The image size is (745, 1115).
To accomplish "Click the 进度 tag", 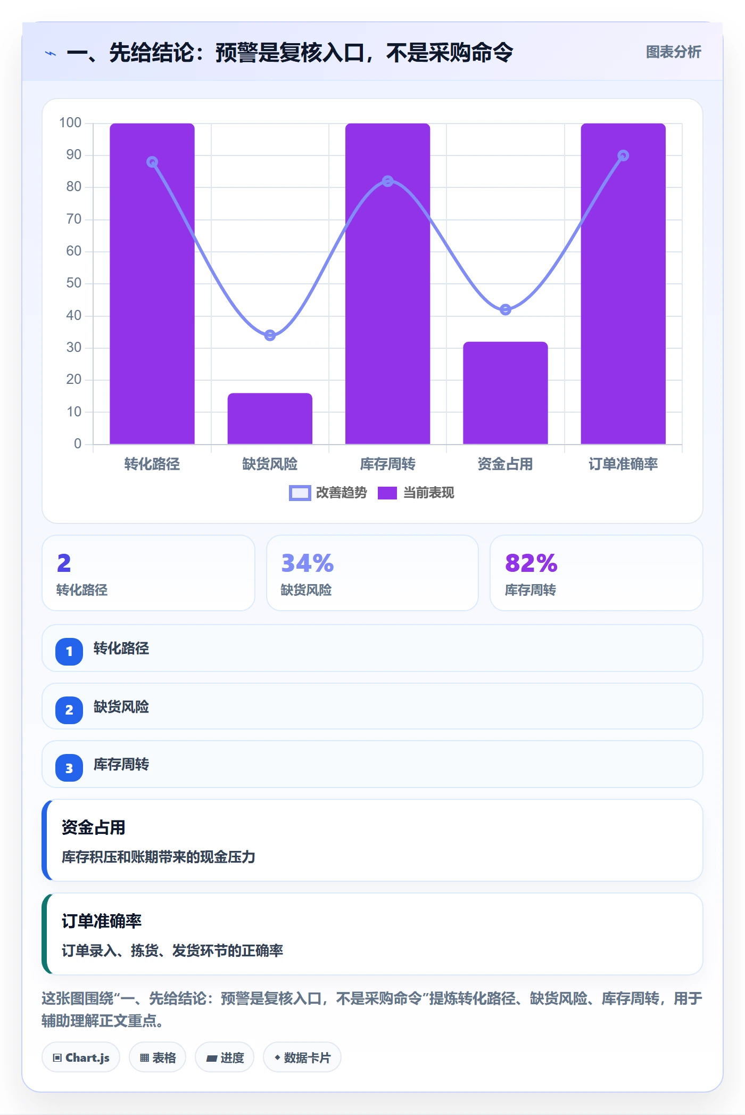I will coord(225,1057).
